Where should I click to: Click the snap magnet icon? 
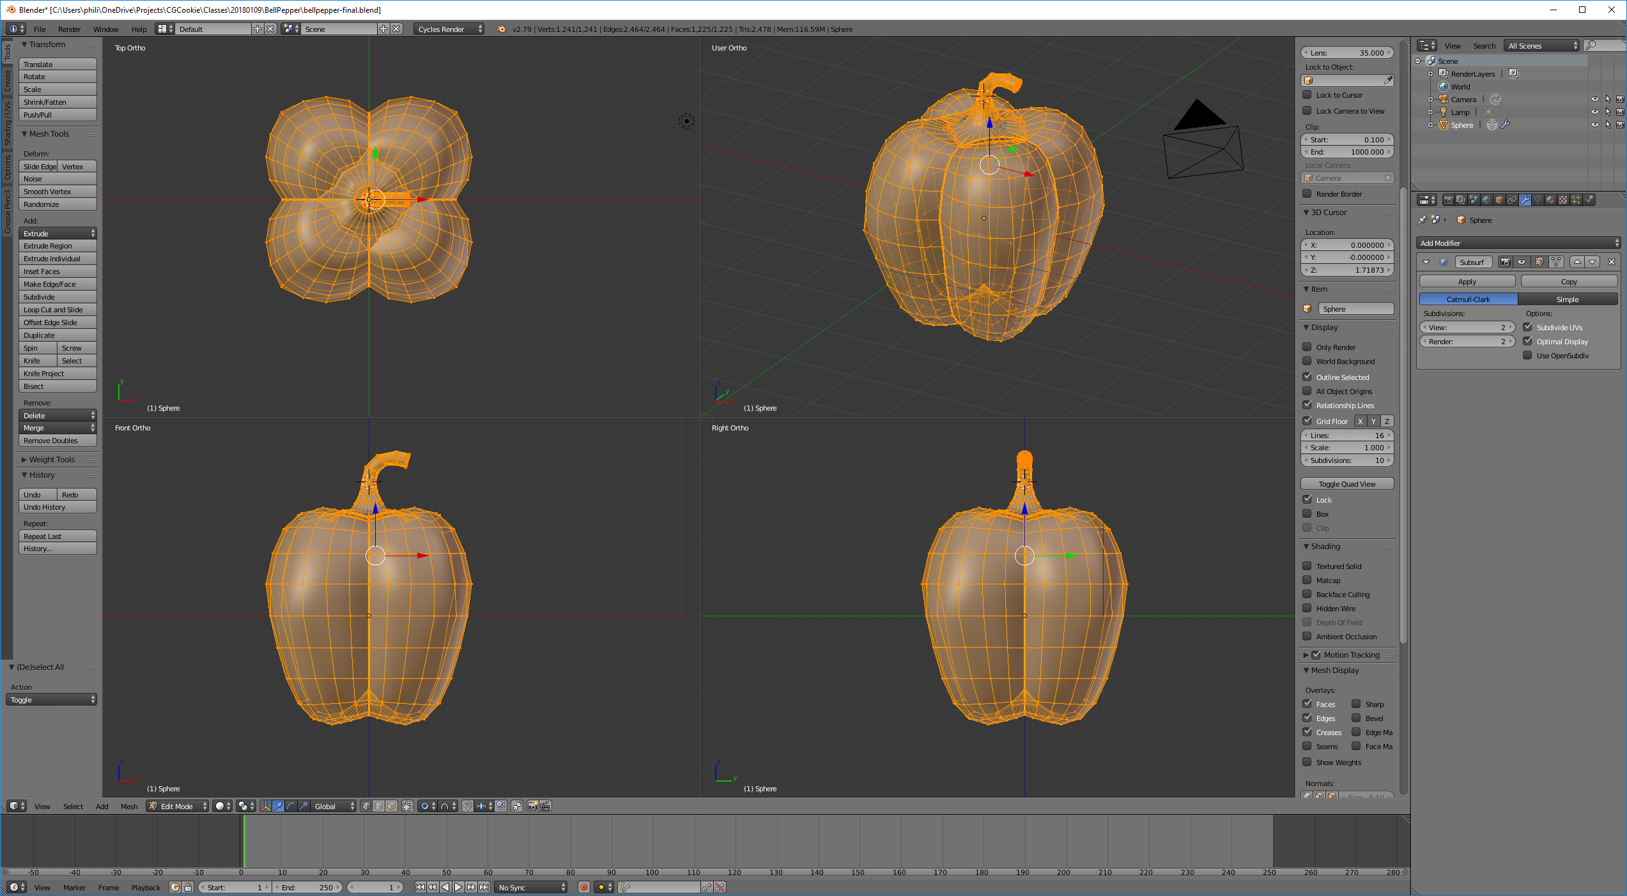pos(468,806)
